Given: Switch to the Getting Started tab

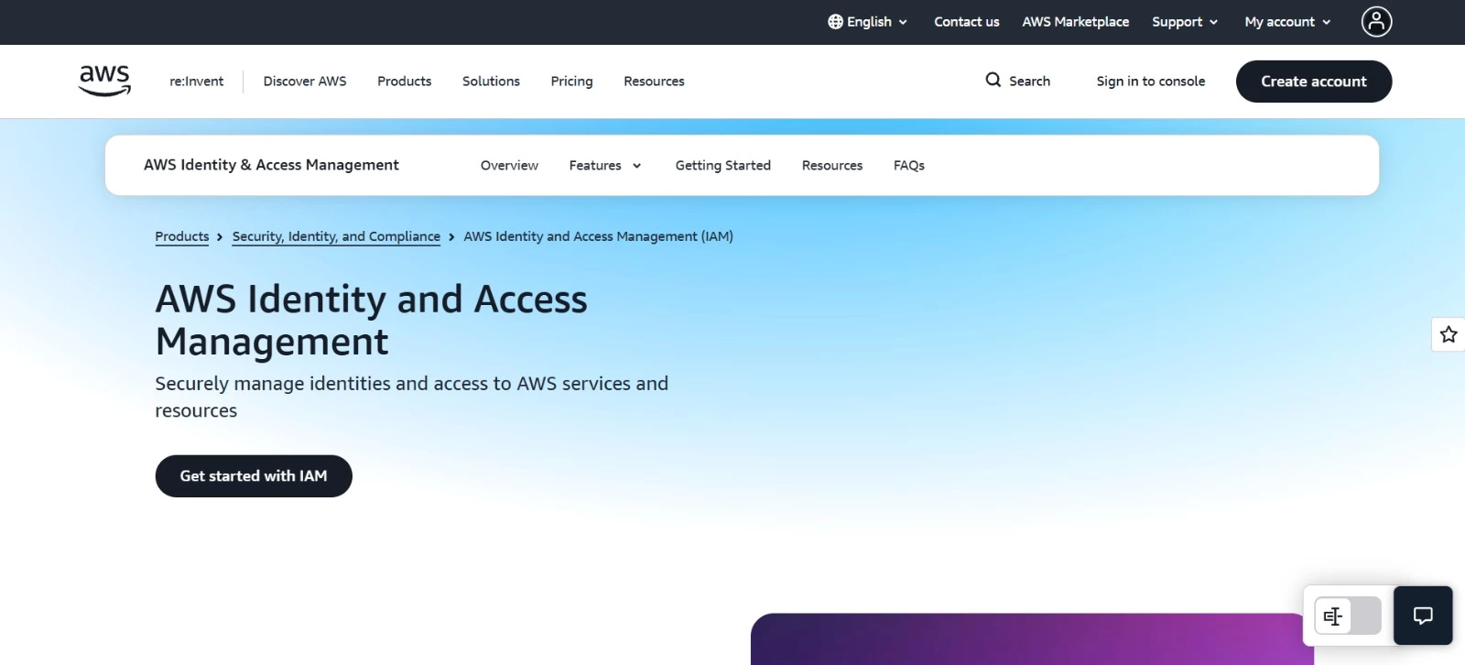Looking at the screenshot, I should (722, 166).
